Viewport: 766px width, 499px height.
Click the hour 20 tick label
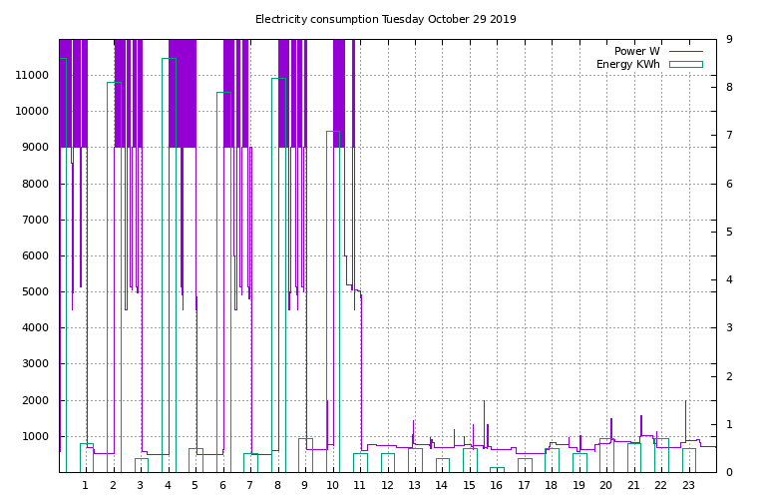point(605,485)
